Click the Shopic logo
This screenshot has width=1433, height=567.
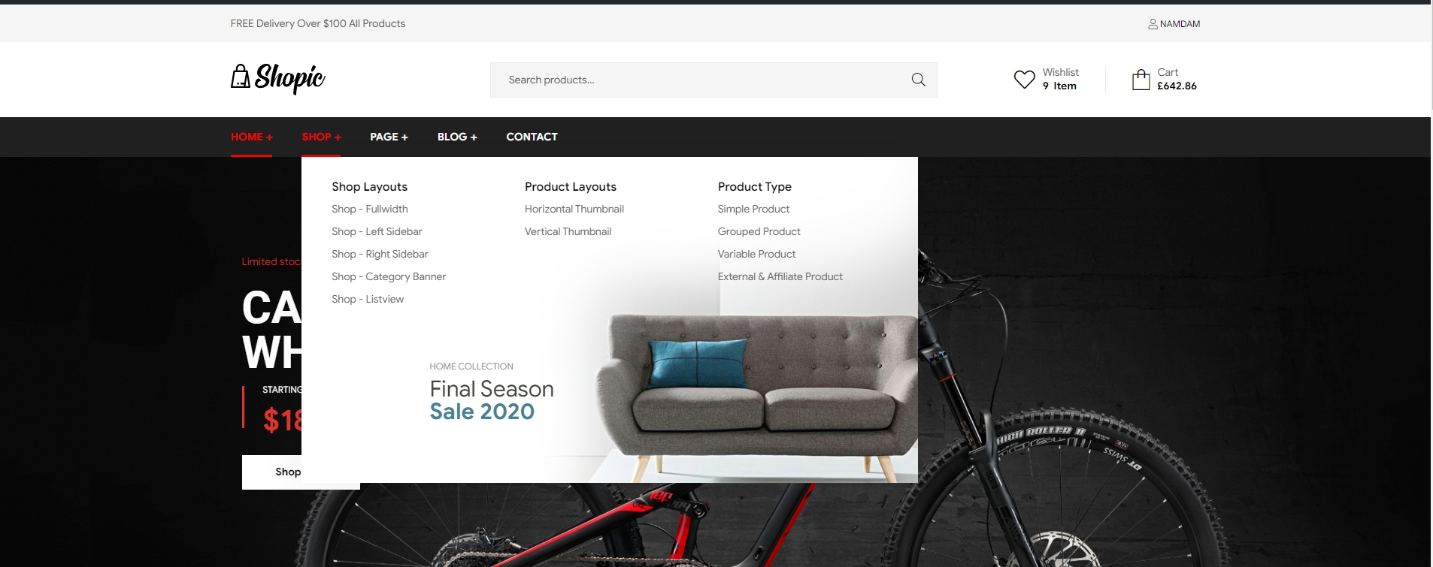[278, 79]
